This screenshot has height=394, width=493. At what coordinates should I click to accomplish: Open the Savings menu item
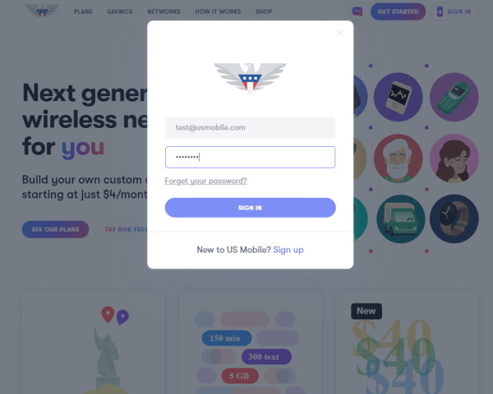120,11
